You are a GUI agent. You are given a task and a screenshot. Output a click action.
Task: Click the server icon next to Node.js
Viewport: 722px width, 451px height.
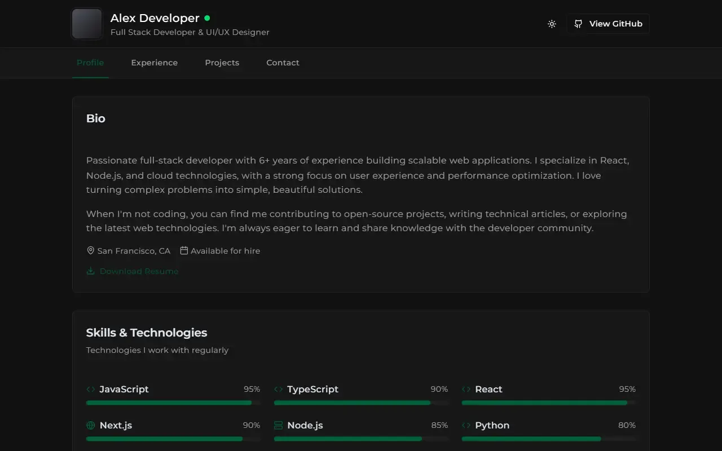[x=278, y=425]
